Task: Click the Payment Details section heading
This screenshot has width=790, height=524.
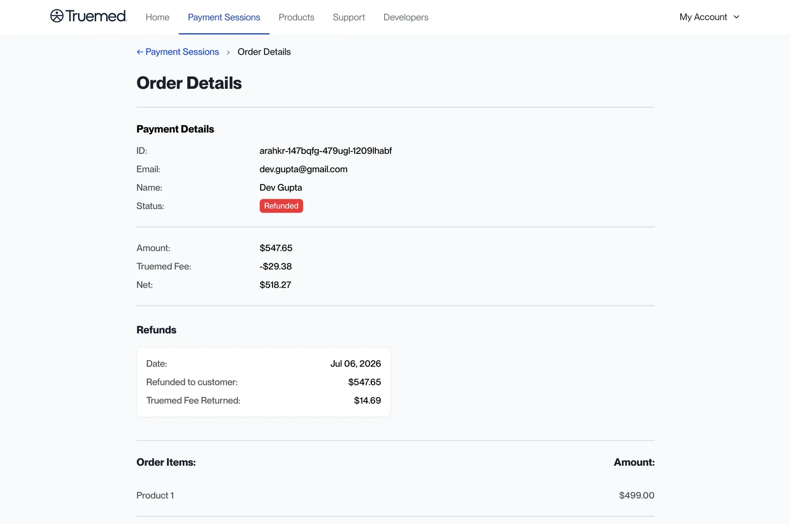Action: [175, 129]
